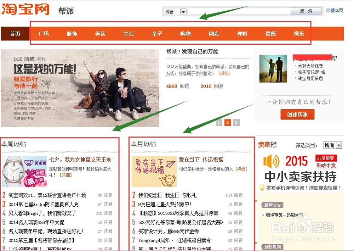Screen dimensions: 354x251
Task: Open headline 爱在当下 传递祝福
Action: click(201, 160)
